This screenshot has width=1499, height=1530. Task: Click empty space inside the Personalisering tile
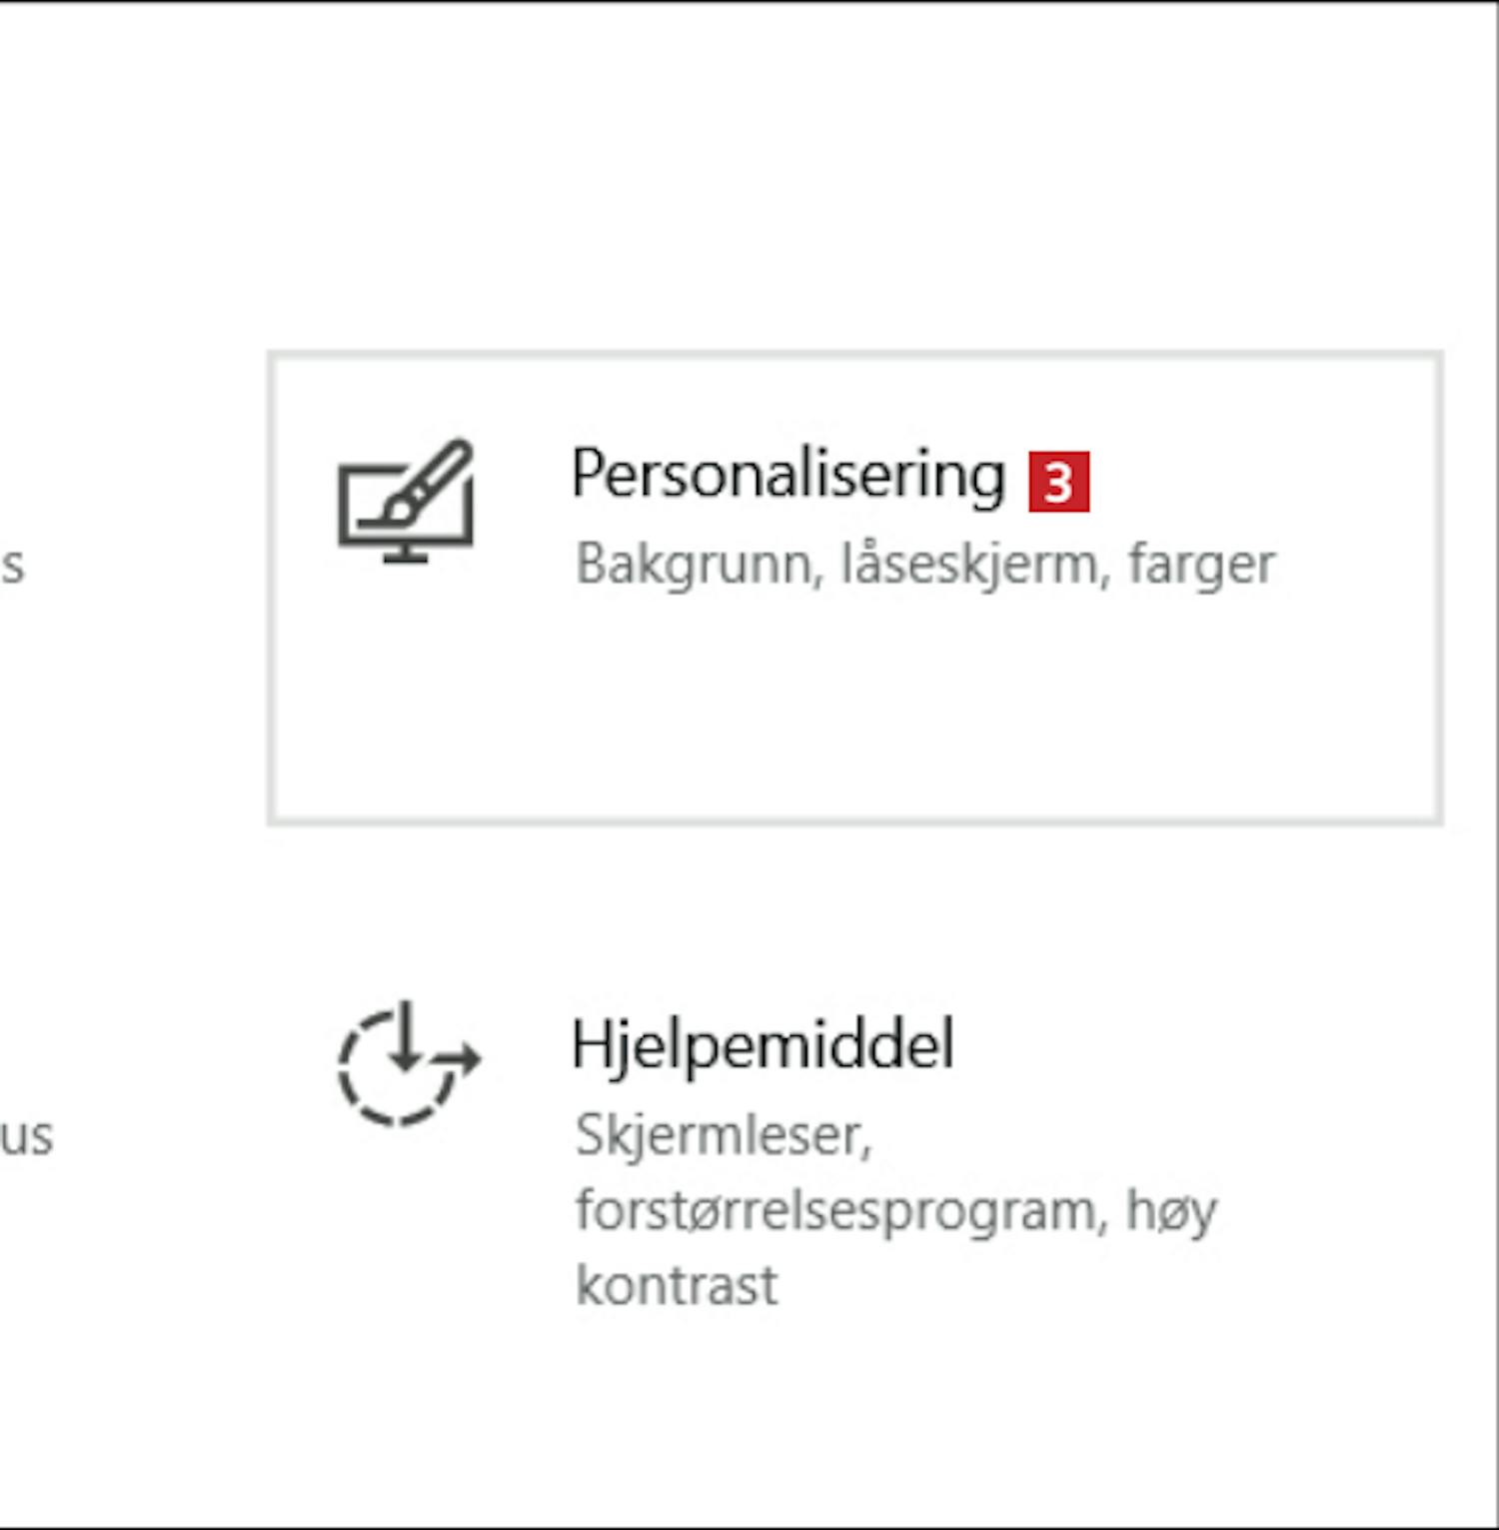coord(854,710)
